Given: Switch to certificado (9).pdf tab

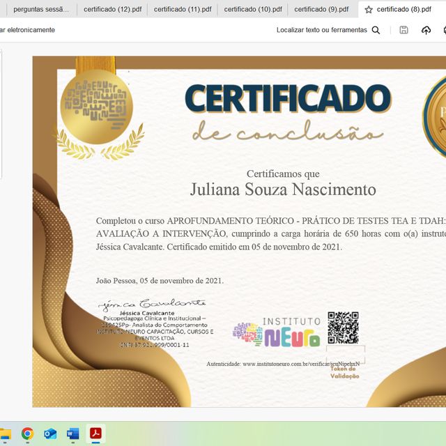Looking at the screenshot, I should click(x=321, y=9).
